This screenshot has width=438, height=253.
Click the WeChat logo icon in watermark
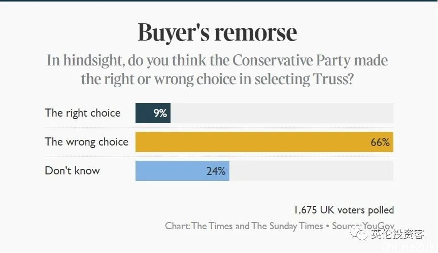pos(359,234)
